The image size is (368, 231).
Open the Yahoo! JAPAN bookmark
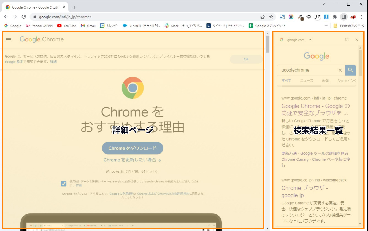click(39, 26)
